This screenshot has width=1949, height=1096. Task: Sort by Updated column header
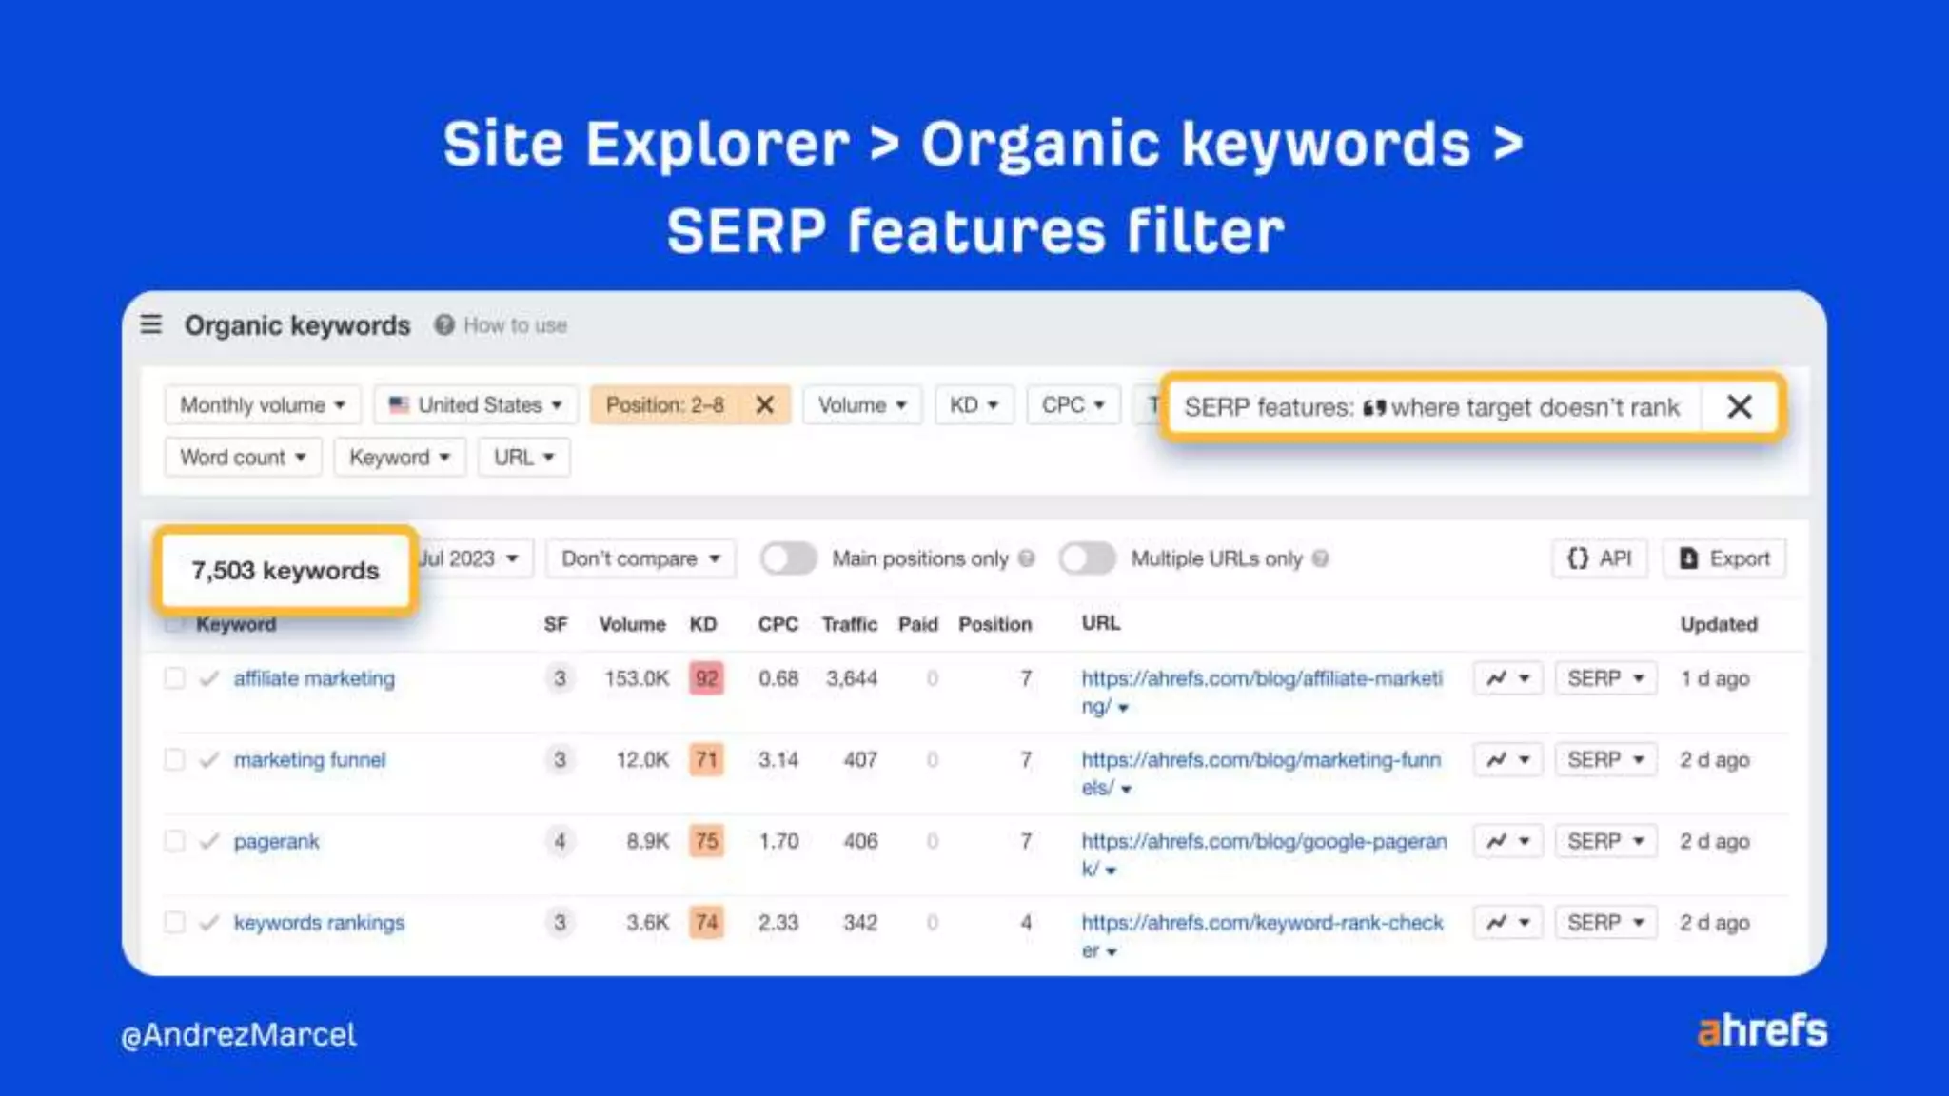(1719, 624)
